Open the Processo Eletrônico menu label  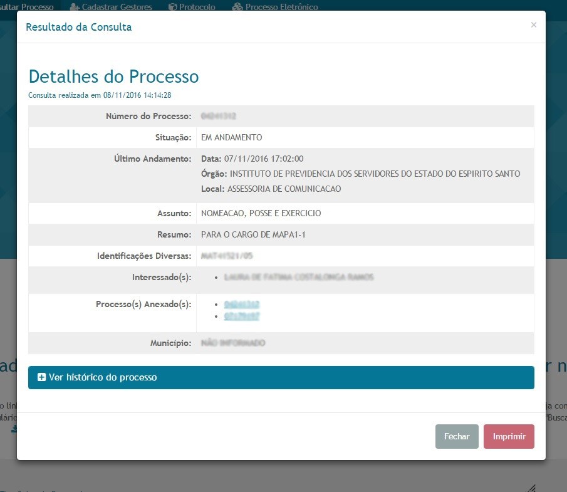(x=281, y=7)
